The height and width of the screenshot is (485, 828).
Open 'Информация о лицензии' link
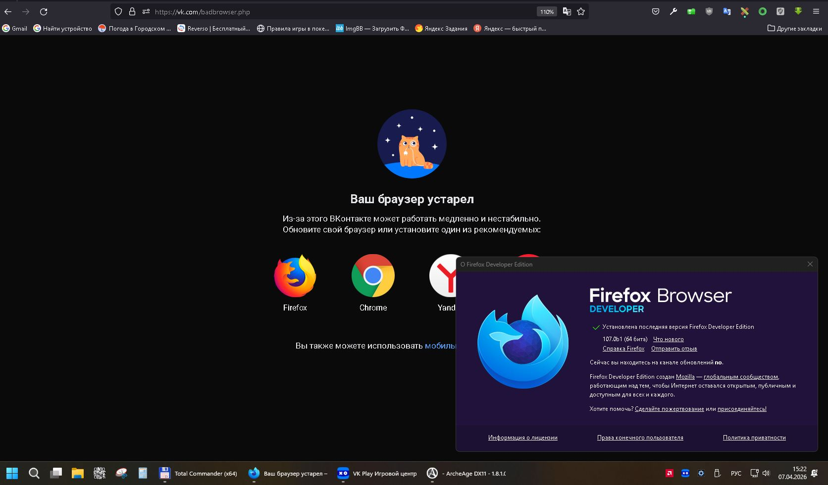click(x=523, y=438)
